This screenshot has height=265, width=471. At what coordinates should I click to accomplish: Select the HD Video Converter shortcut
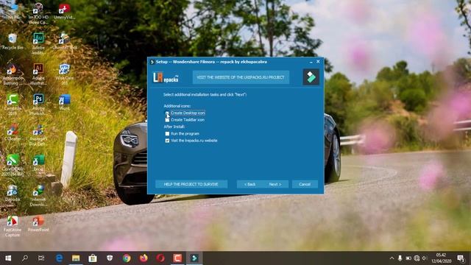[x=38, y=13]
